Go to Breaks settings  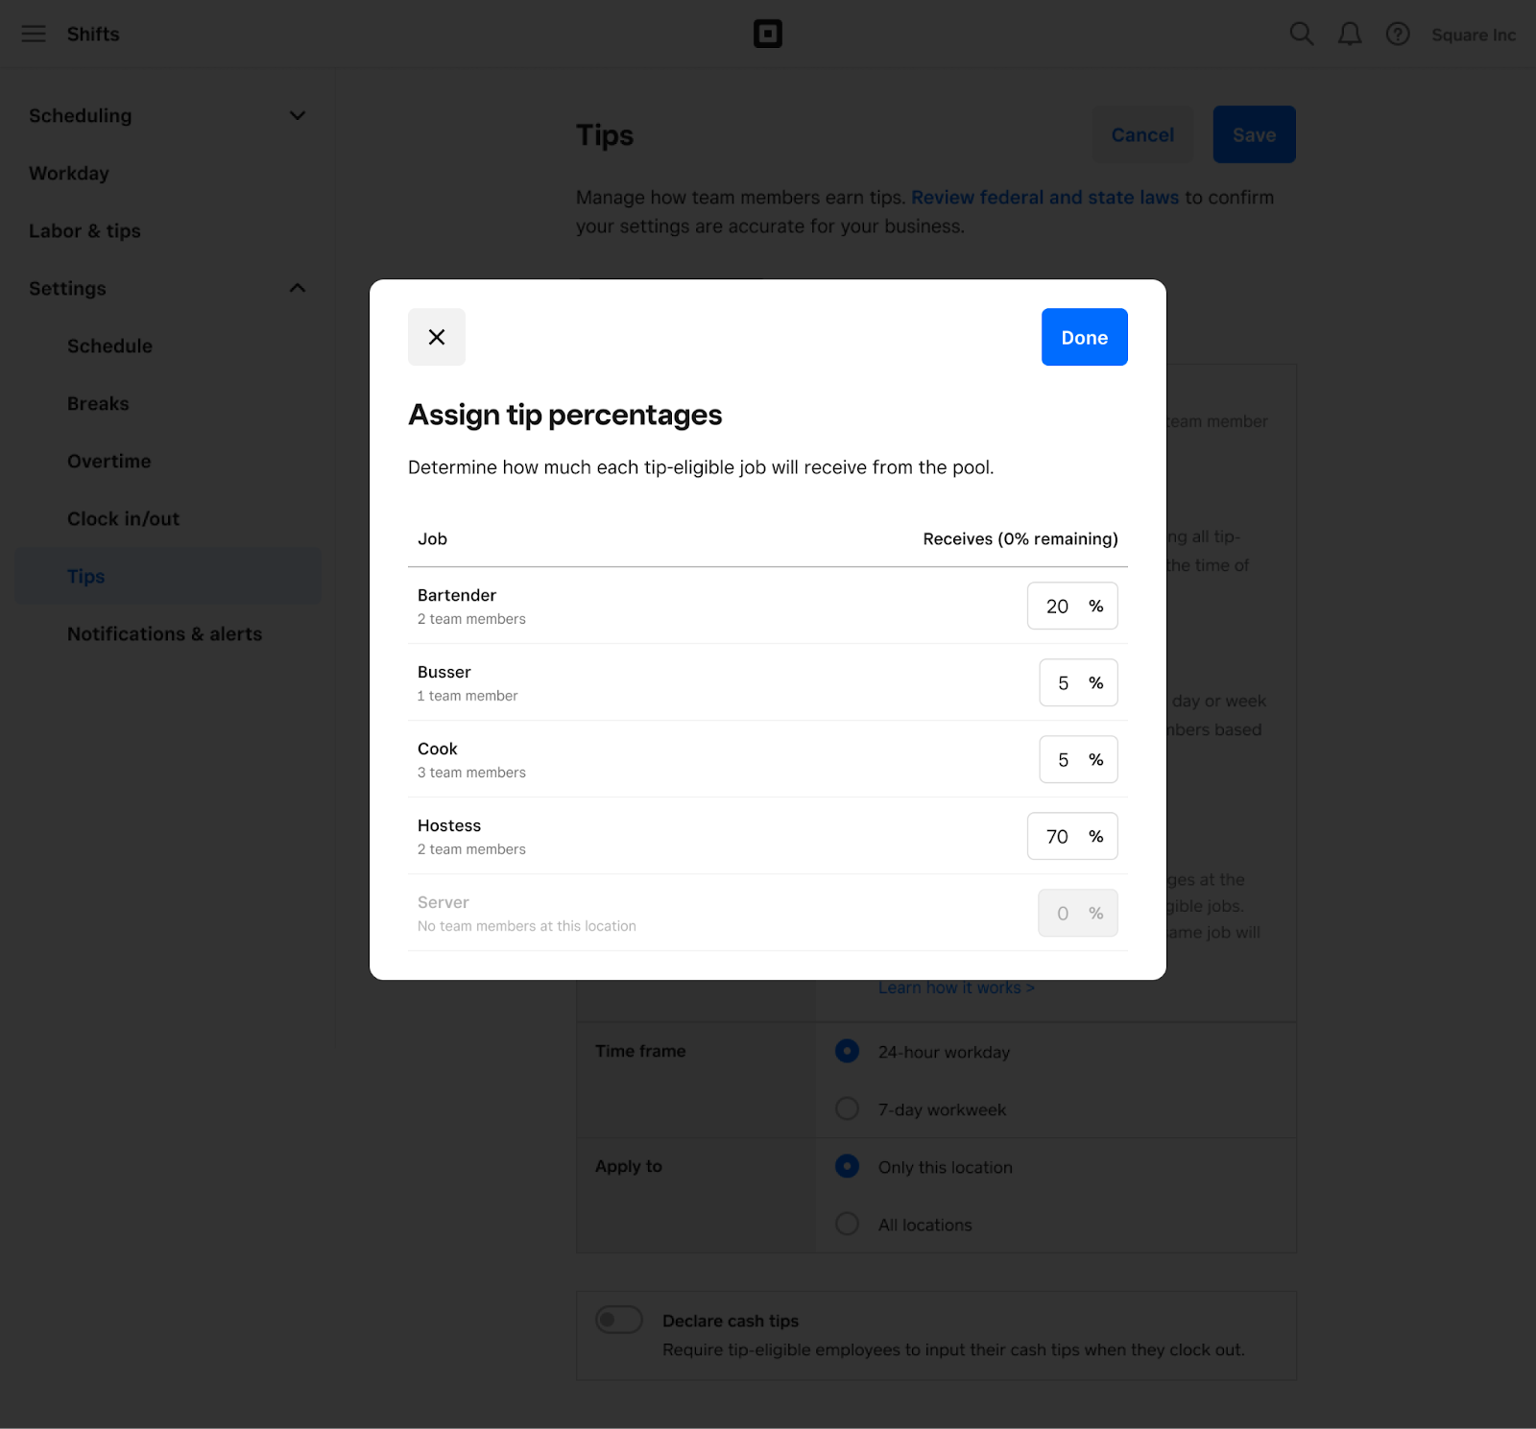pos(98,403)
